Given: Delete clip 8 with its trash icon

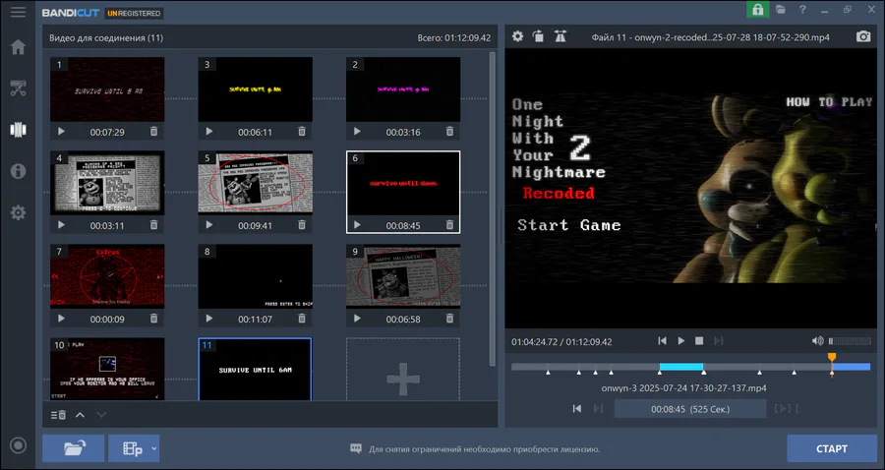Looking at the screenshot, I should 302,319.
